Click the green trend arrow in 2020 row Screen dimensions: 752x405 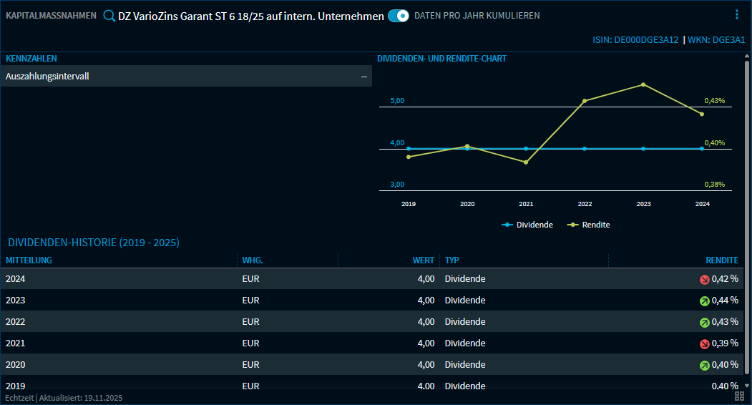pyautogui.click(x=704, y=366)
